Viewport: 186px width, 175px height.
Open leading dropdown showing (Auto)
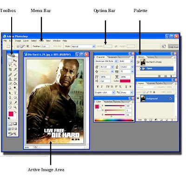(x=132, y=67)
